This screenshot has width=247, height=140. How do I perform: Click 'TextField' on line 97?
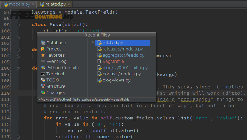tap(99, 12)
